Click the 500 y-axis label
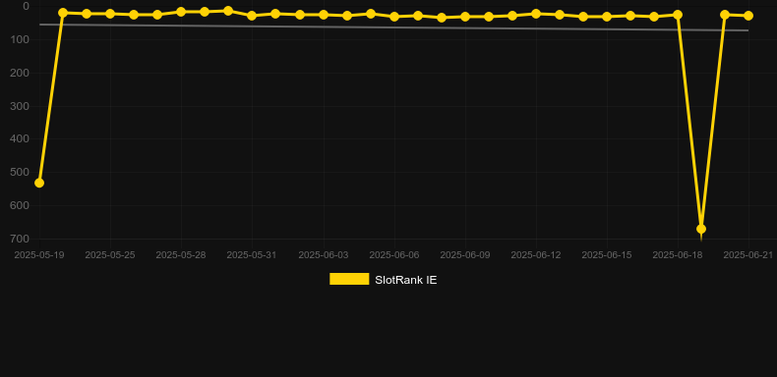This screenshot has width=777, height=377. pyautogui.click(x=20, y=172)
